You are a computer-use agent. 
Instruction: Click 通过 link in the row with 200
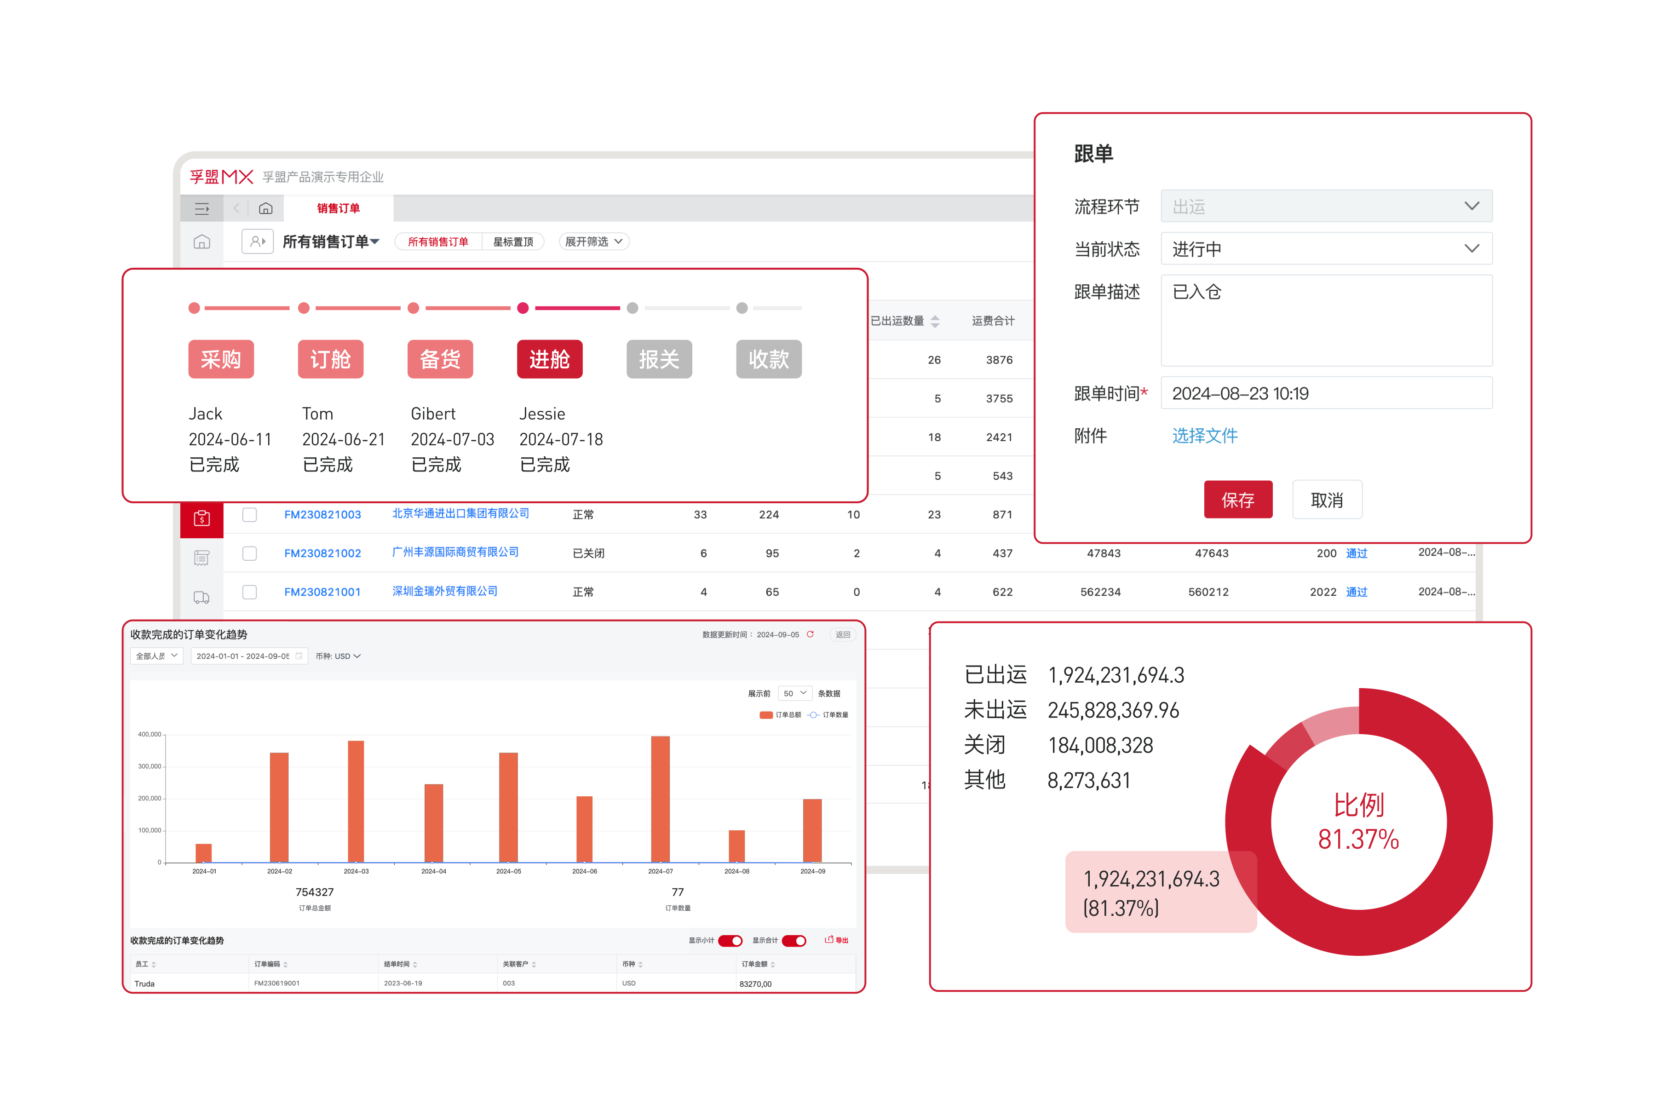[1357, 553]
